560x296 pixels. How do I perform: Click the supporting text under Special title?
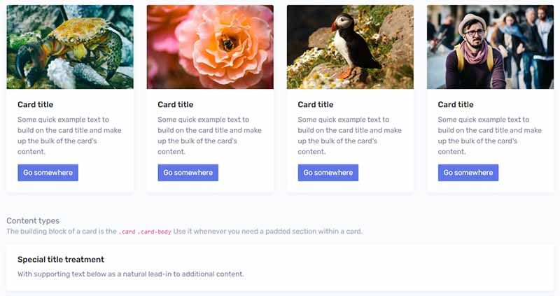(131, 274)
